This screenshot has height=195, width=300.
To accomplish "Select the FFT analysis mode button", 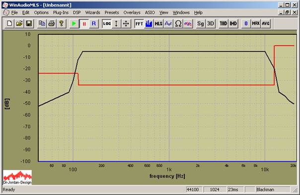I will tap(139, 24).
